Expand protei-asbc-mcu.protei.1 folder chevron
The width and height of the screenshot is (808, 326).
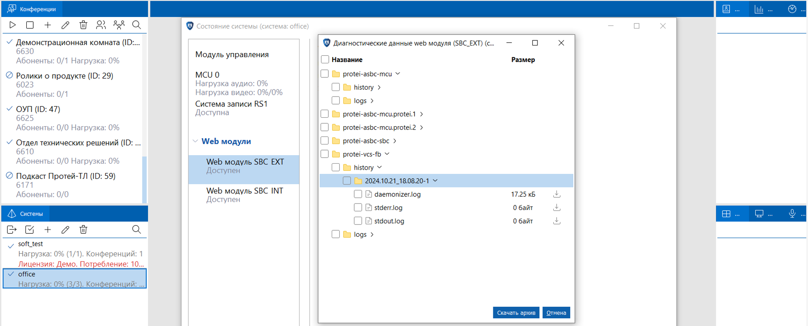pos(421,114)
